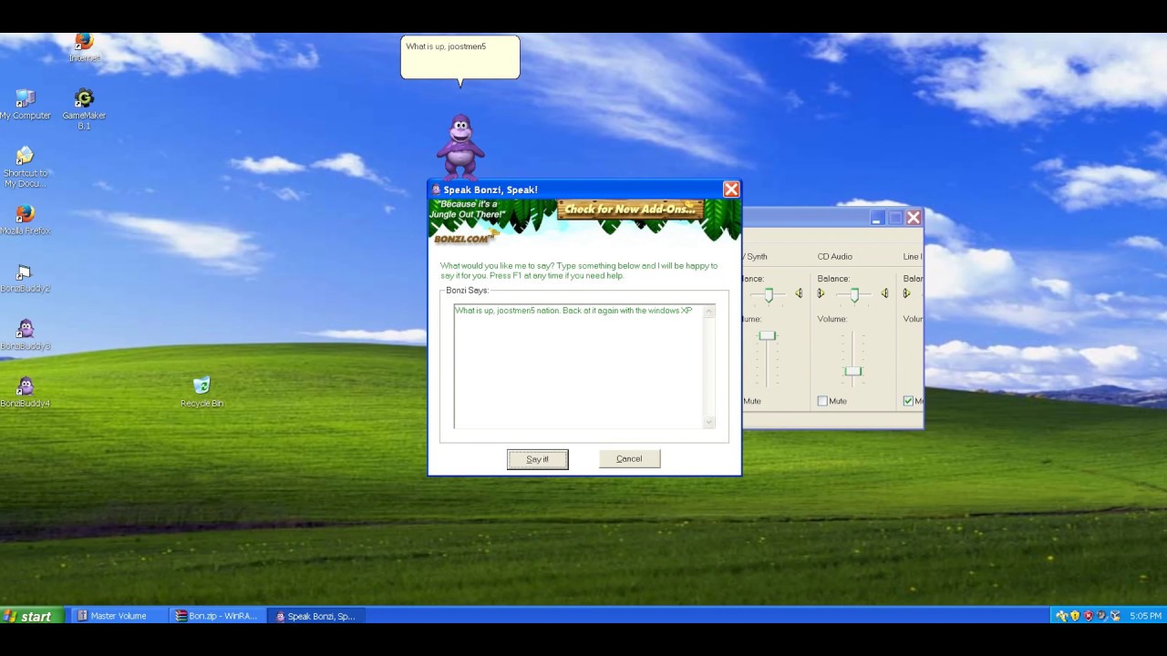Click Cancel button in Speak Bonzi dialog
This screenshot has width=1167, height=656.
(629, 459)
